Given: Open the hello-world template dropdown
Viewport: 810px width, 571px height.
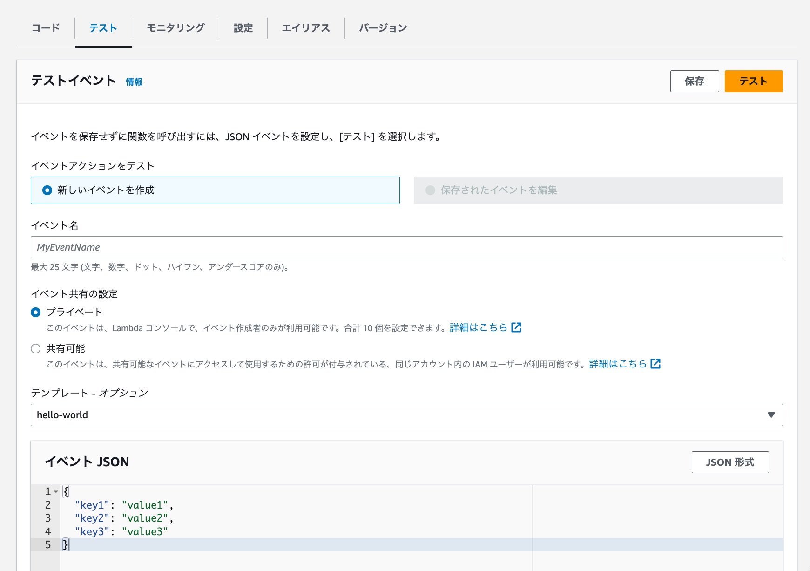Looking at the screenshot, I should tap(405, 415).
